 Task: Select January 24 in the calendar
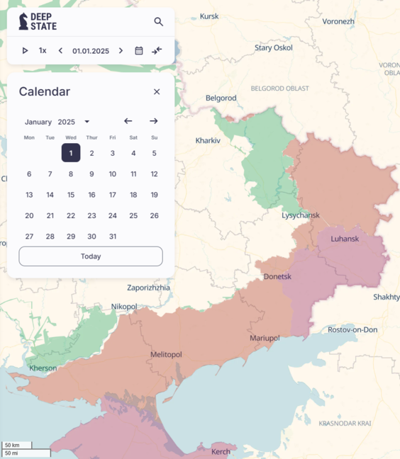(x=113, y=216)
